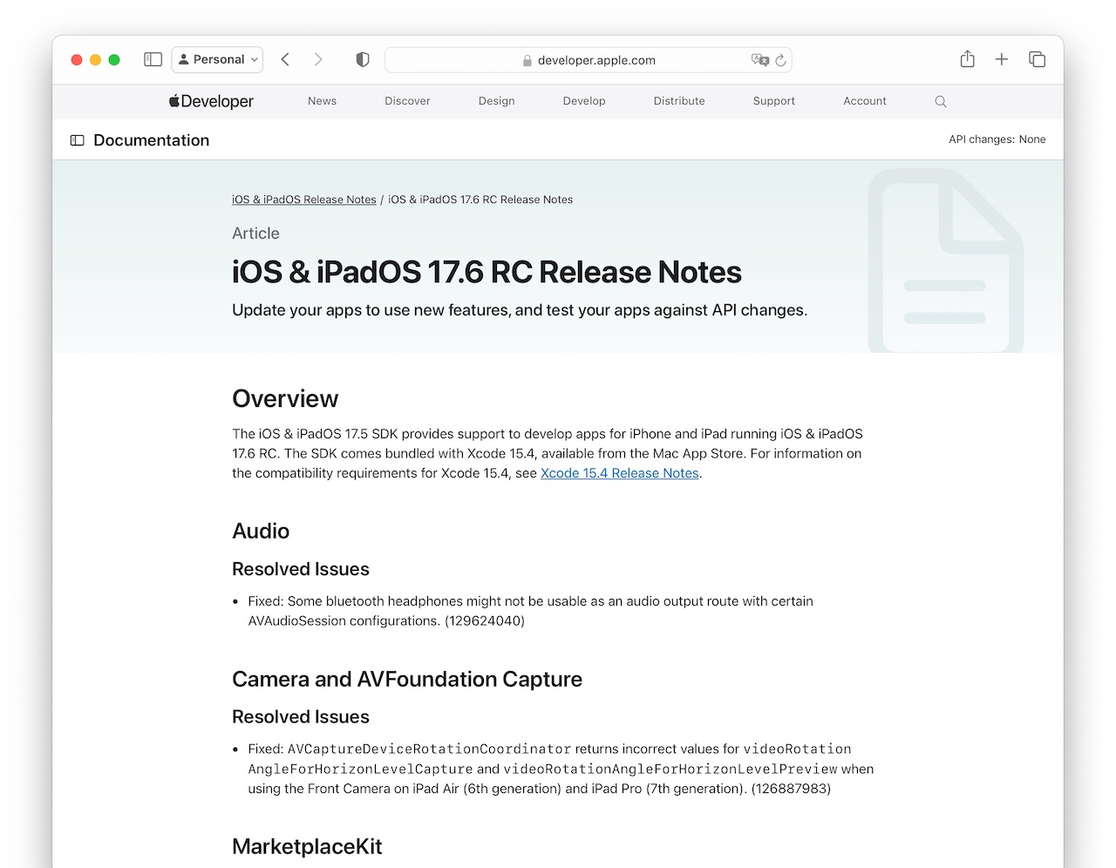This screenshot has height=868, width=1116.
Task: Go back to the previous page
Action: point(285,59)
